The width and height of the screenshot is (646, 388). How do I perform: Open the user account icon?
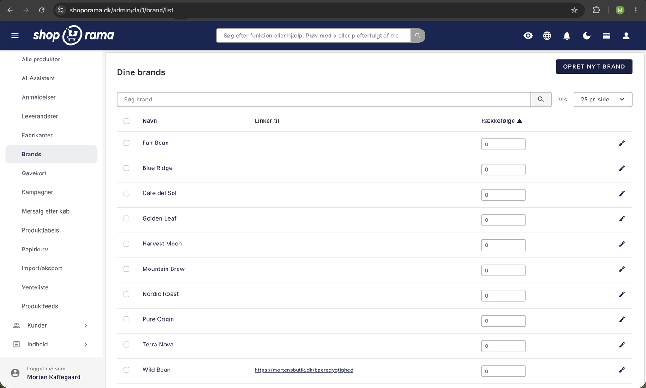[x=626, y=36]
